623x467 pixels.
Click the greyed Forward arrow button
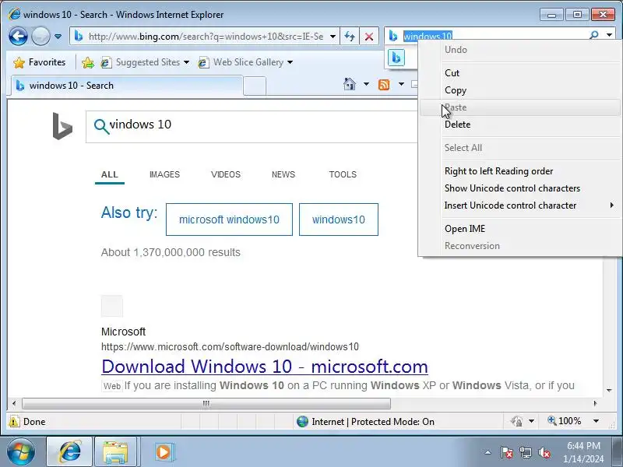pyautogui.click(x=40, y=37)
